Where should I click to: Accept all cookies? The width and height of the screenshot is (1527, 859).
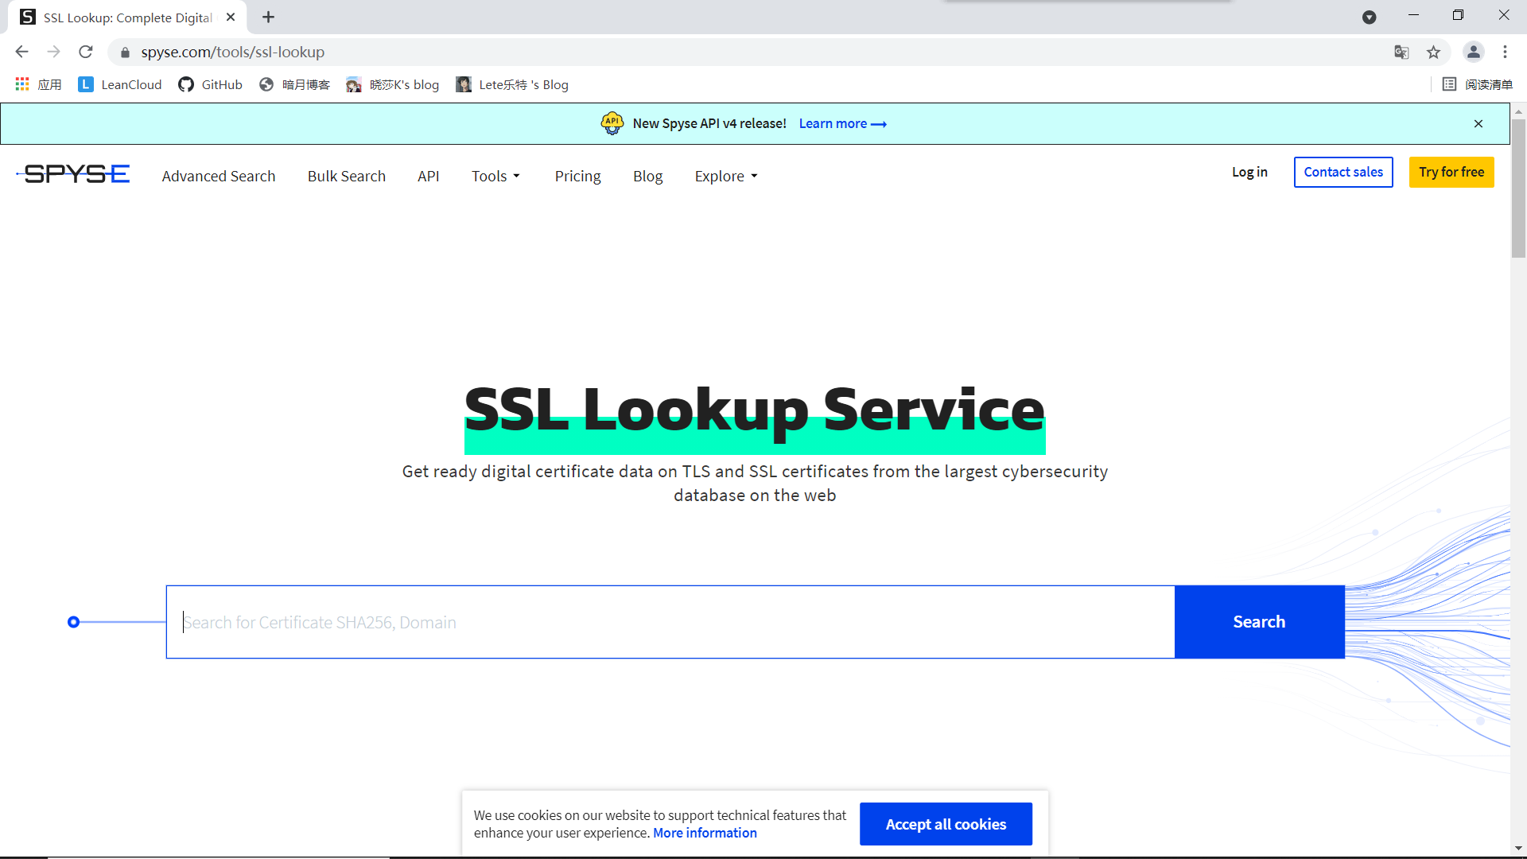[x=946, y=824]
